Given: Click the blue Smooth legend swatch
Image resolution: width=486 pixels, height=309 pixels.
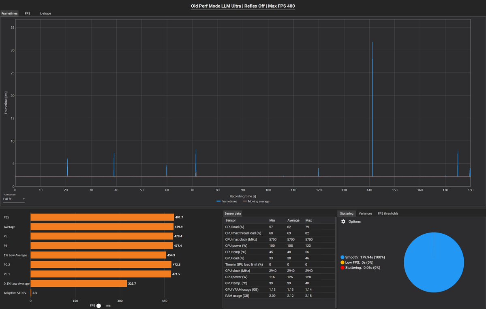Looking at the screenshot, I should click(x=342, y=257).
